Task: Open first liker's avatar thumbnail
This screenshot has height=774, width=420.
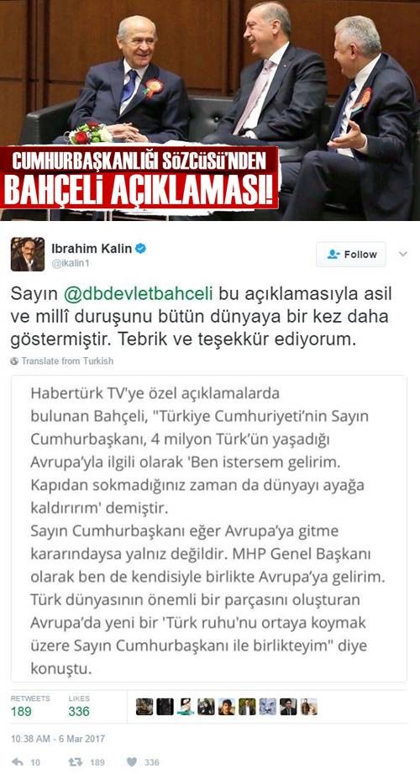Action: click(x=144, y=707)
